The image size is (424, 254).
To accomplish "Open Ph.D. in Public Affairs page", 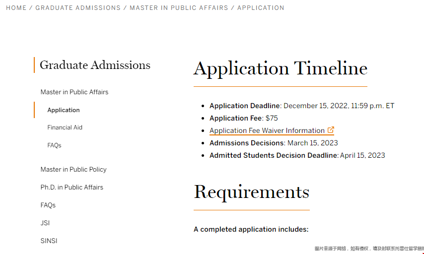I will [x=72, y=187].
